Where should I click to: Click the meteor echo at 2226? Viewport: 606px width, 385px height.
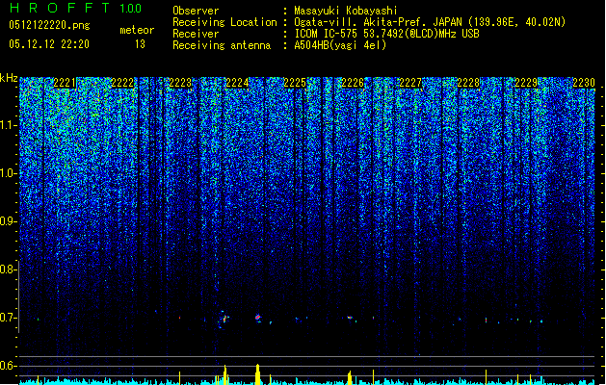pyautogui.click(x=350, y=318)
